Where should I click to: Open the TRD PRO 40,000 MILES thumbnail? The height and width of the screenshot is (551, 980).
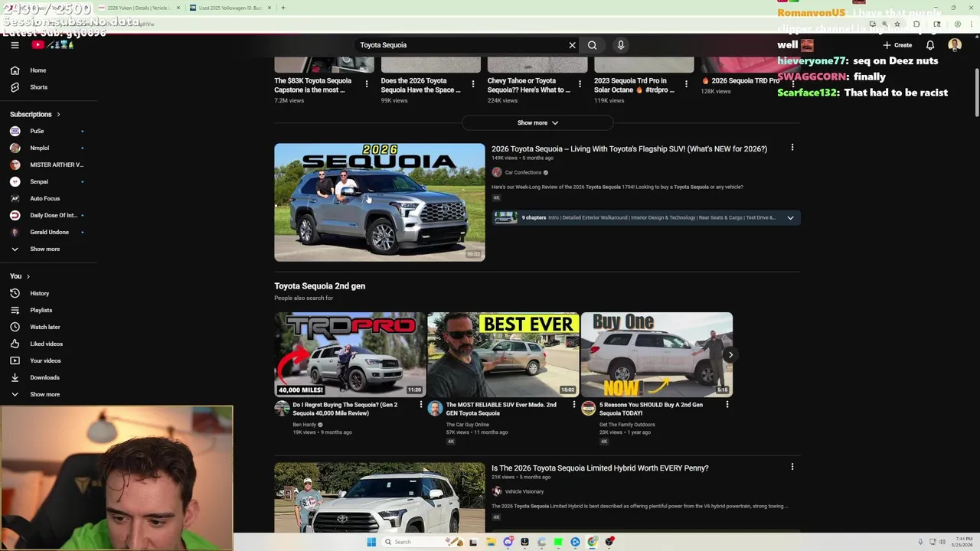(350, 354)
